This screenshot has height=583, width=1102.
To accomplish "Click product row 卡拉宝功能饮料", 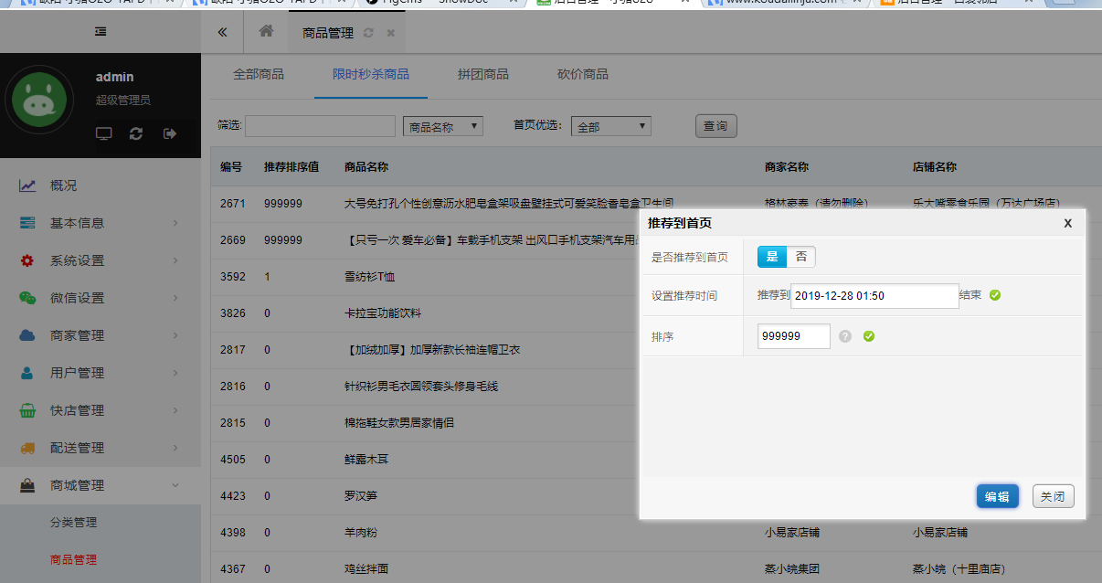I will click(x=383, y=313).
